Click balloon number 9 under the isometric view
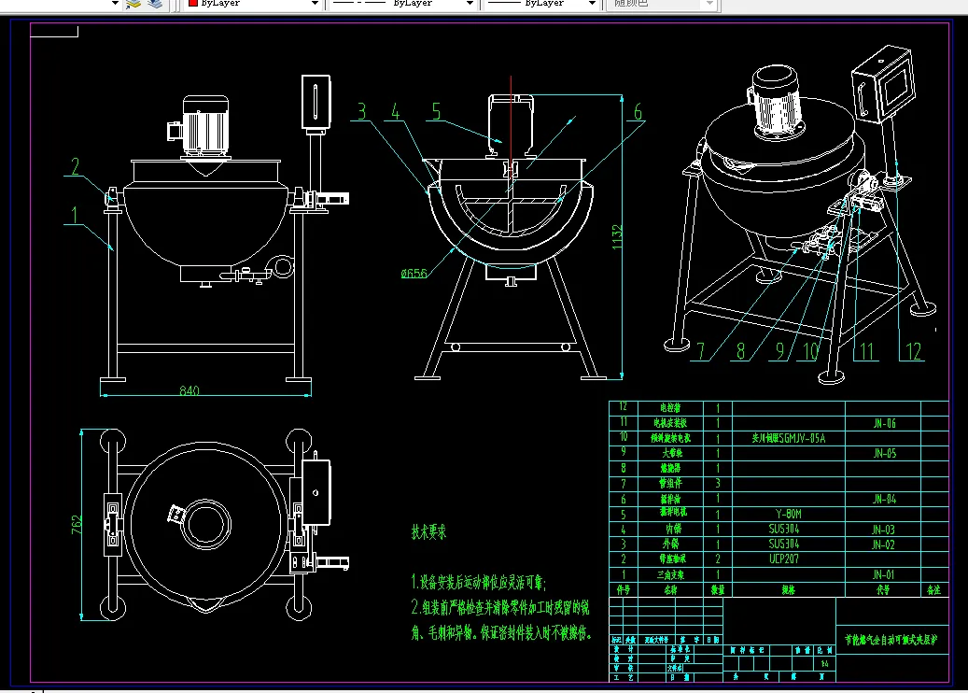Image resolution: width=968 pixels, height=693 pixels. (x=779, y=351)
